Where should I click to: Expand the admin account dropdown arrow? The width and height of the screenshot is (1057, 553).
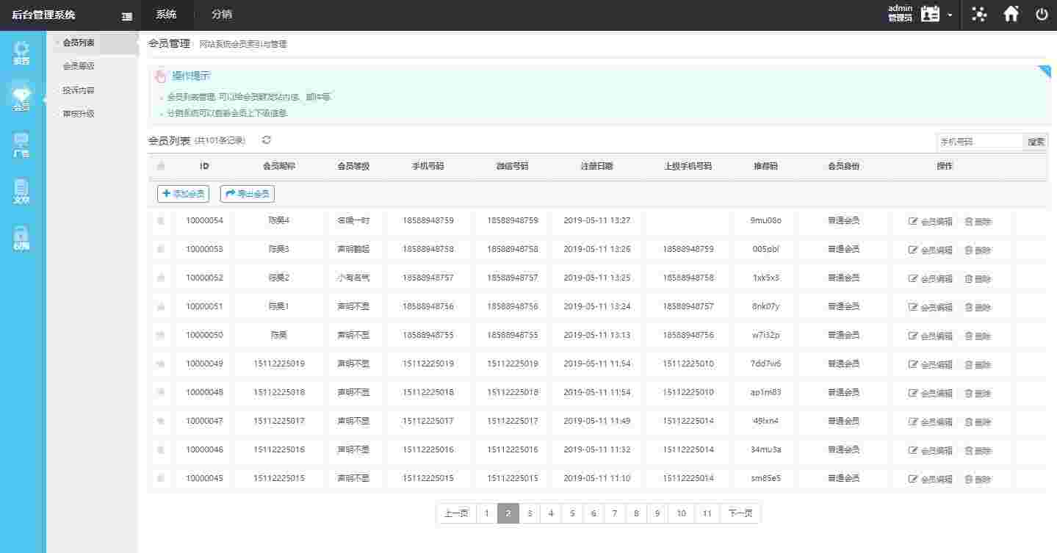click(950, 15)
